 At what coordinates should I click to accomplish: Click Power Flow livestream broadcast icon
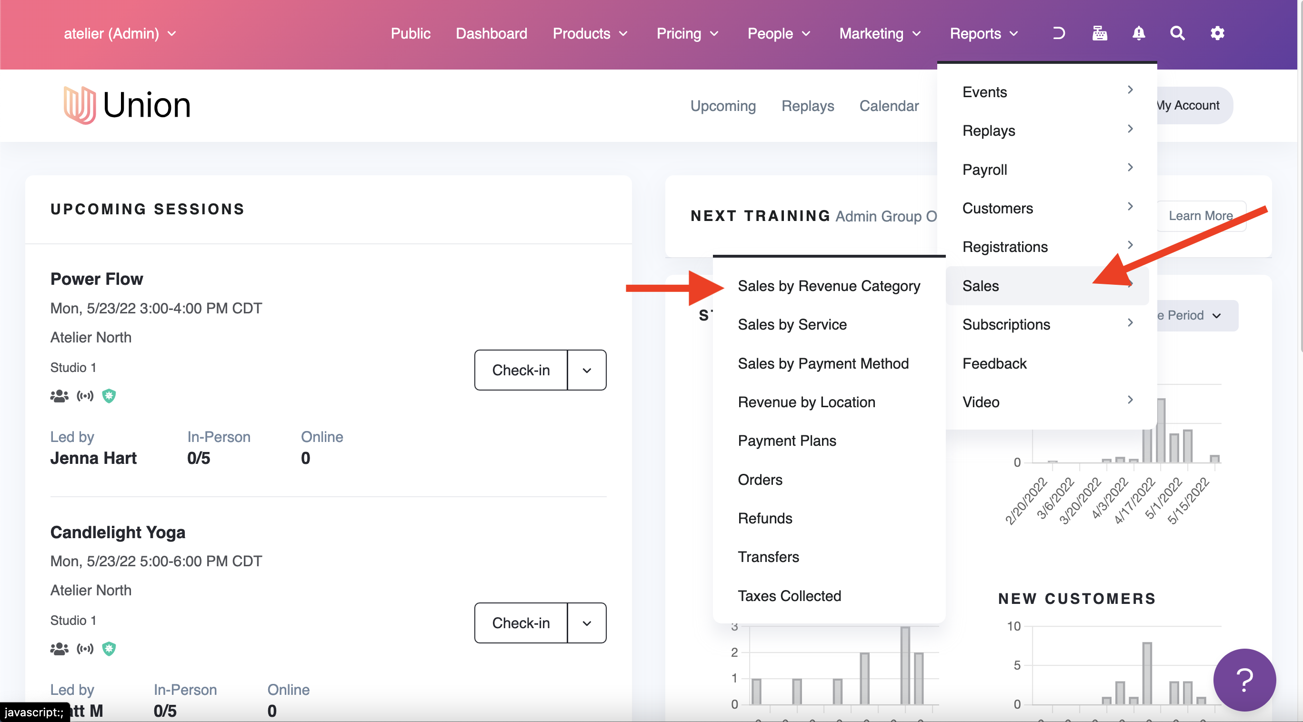(x=85, y=396)
